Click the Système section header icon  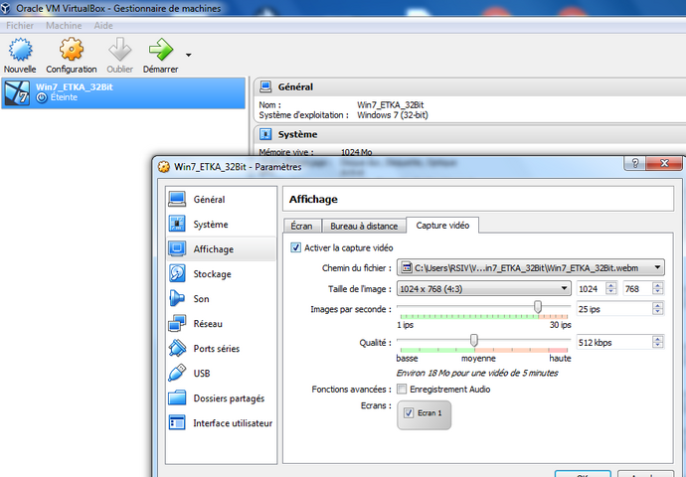pyautogui.click(x=265, y=134)
